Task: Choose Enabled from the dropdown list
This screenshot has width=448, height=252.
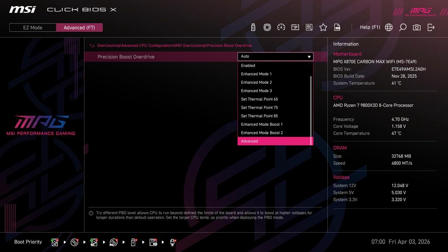Action: [x=248, y=66]
